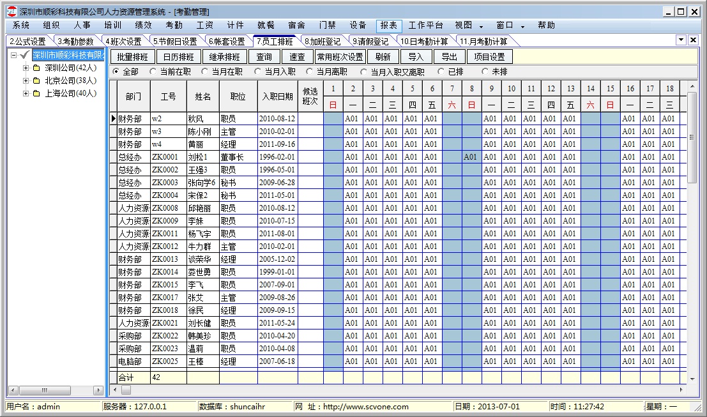Click the 日历排班 button
Image resolution: width=707 pixels, height=417 pixels.
click(179, 57)
